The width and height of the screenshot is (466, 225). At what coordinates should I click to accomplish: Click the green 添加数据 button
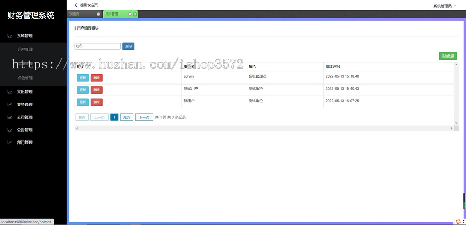tap(447, 56)
